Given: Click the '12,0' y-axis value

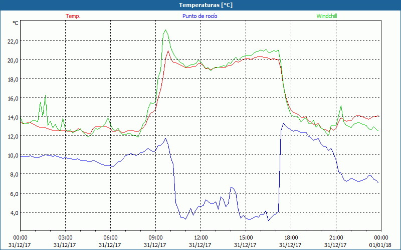Looking at the screenshot, I should point(13,136).
